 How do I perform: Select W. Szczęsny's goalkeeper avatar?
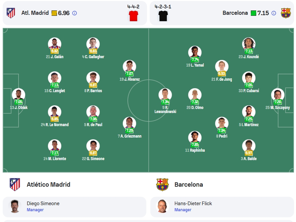[278, 95]
